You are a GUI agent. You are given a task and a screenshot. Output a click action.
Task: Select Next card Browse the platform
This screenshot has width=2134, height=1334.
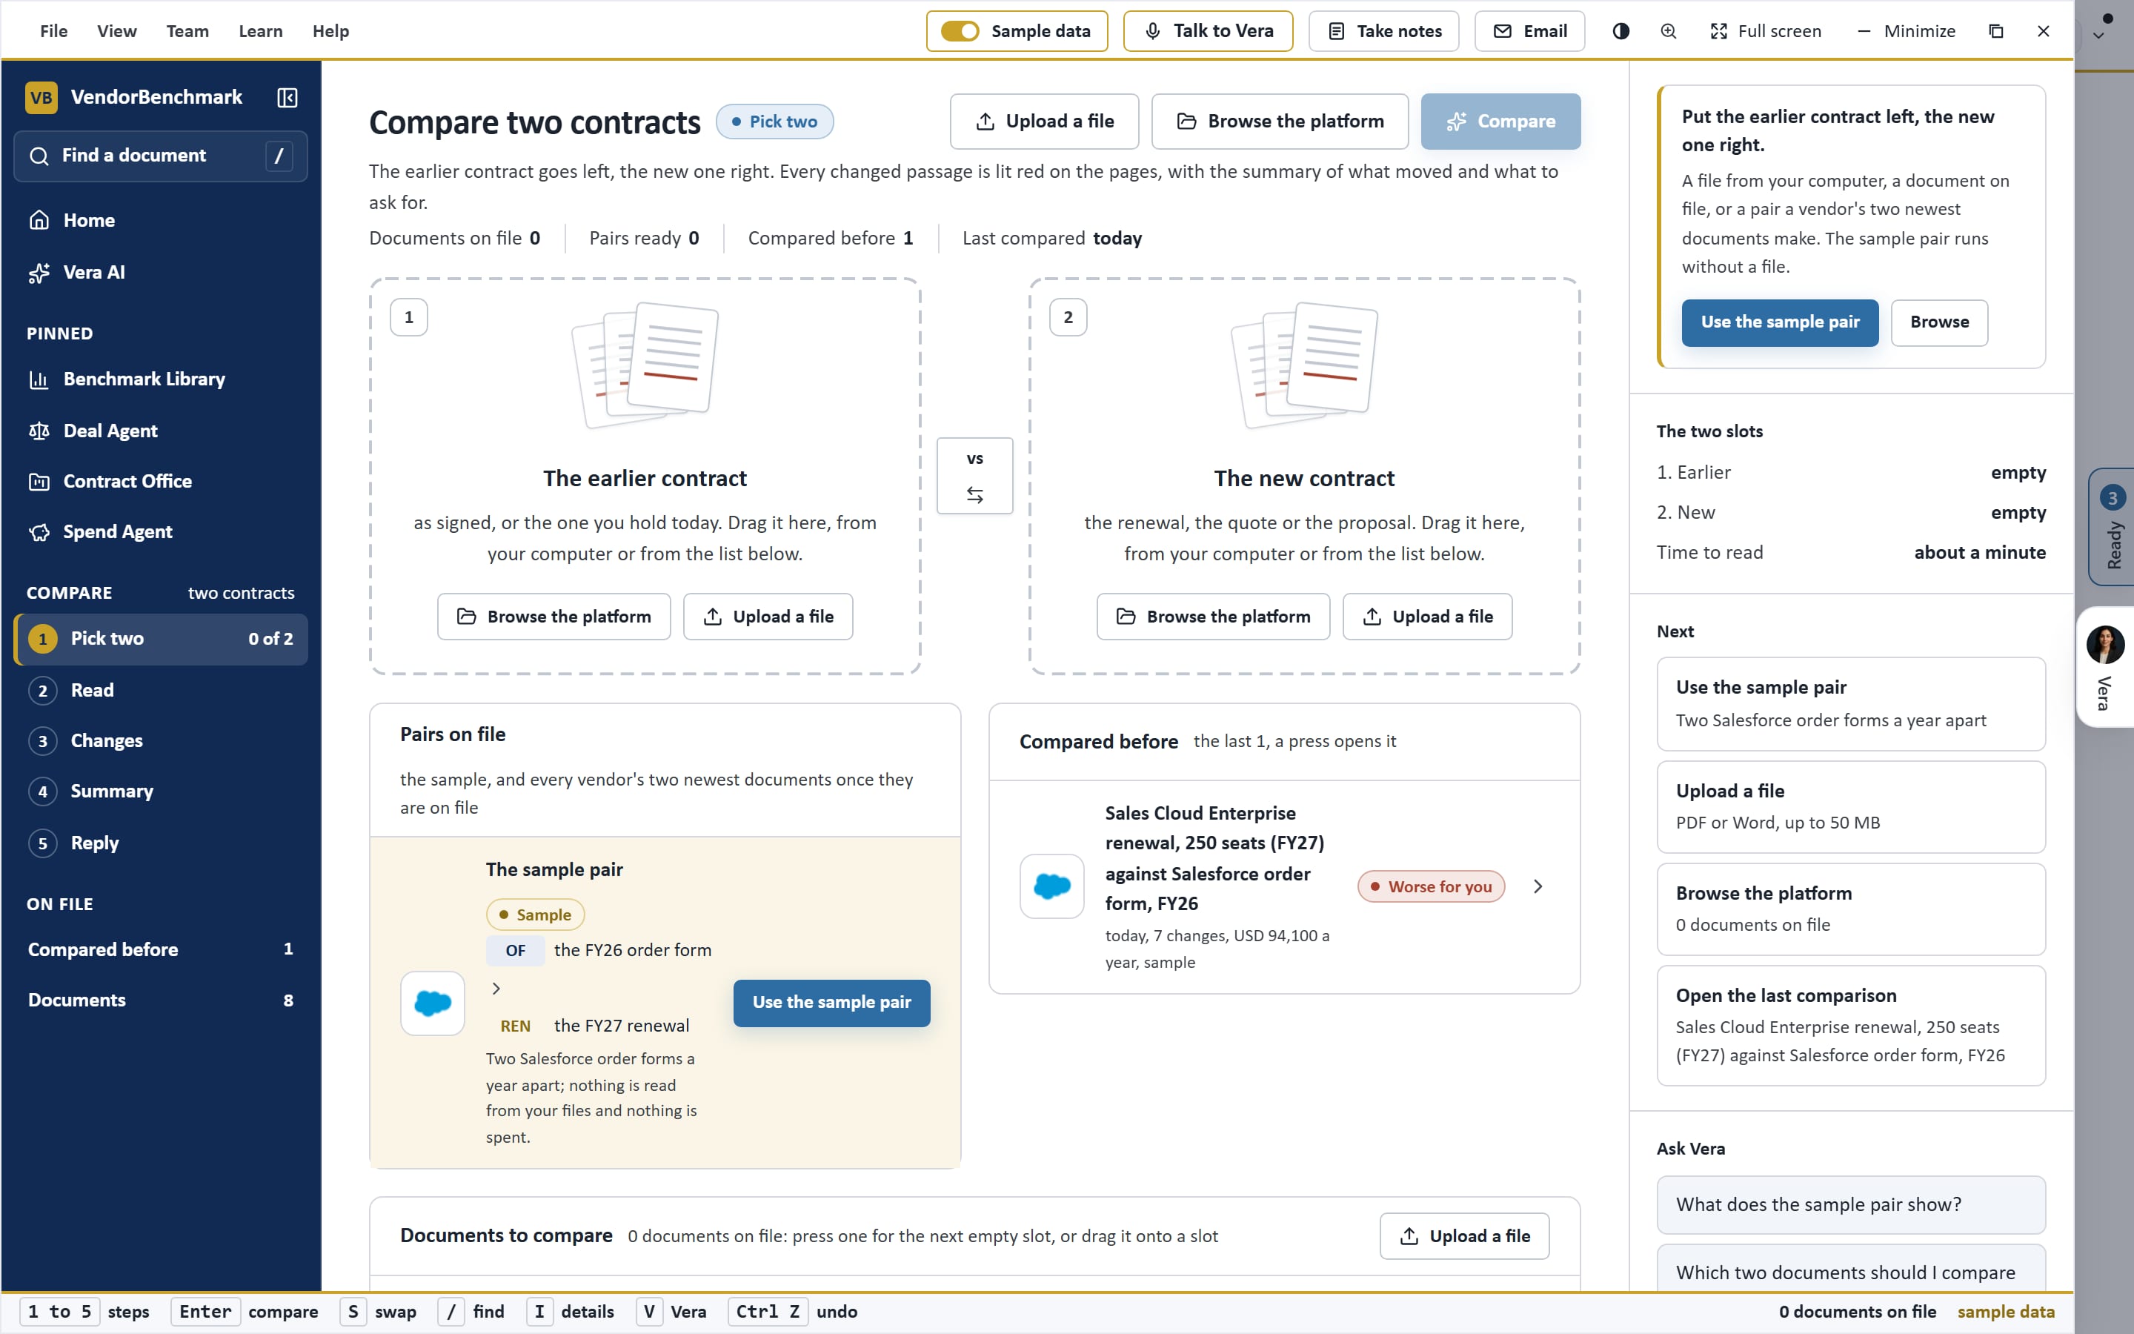(1850, 909)
